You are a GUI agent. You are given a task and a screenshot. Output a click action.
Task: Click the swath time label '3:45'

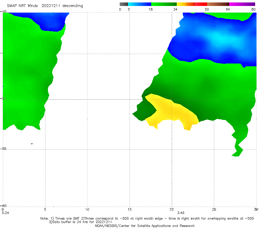(x=181, y=213)
